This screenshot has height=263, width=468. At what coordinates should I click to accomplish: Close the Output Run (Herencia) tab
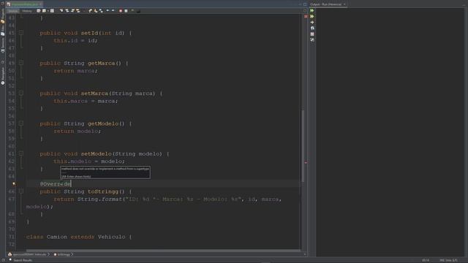coord(344,4)
